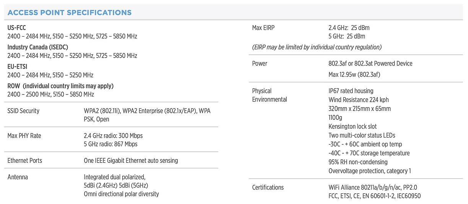Select Omni directional polar diversity text
468x204 pixels.
pyautogui.click(x=121, y=194)
